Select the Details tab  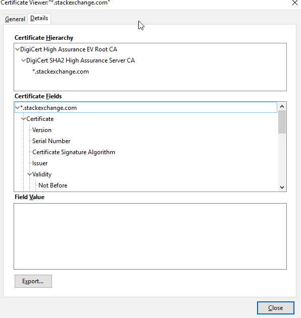tap(39, 19)
